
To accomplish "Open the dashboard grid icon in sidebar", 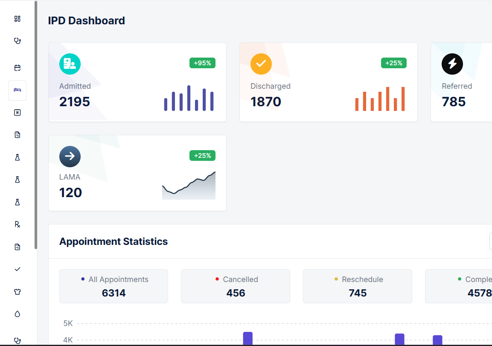I will [17, 19].
